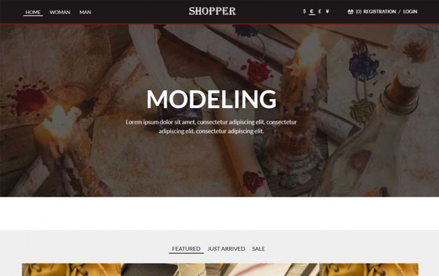Viewport: 439px width, 276px height.
Task: Go to the HOME menu item
Action: tap(33, 12)
